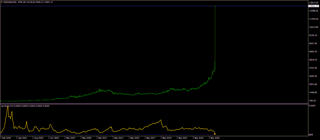The height and width of the screenshot is (140, 320).
Task: Click the tall green spike candle at 2025
Action: point(215,37)
